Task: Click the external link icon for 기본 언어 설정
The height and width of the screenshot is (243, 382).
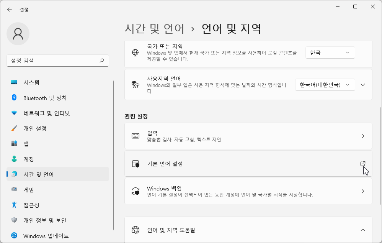Action: (x=363, y=164)
